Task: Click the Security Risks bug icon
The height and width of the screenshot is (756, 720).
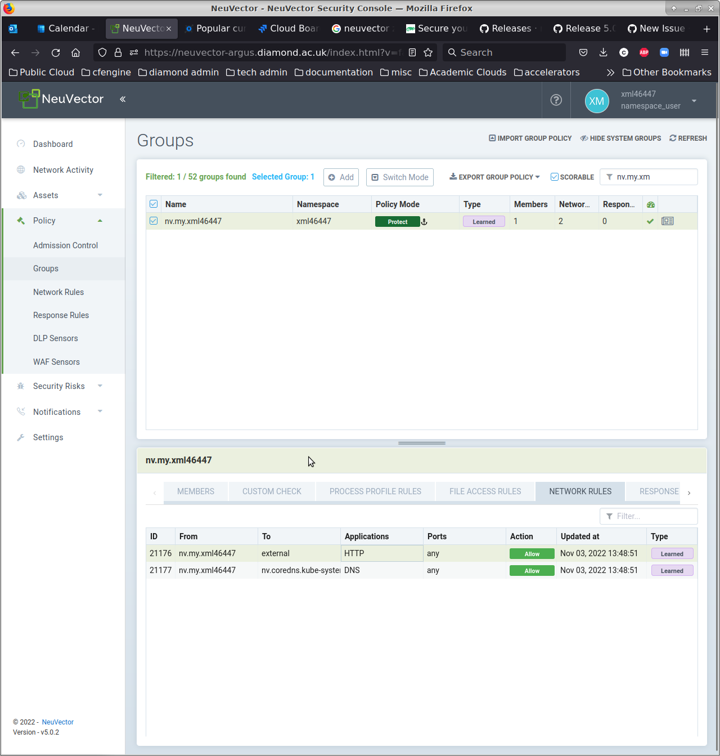Action: pyautogui.click(x=21, y=386)
